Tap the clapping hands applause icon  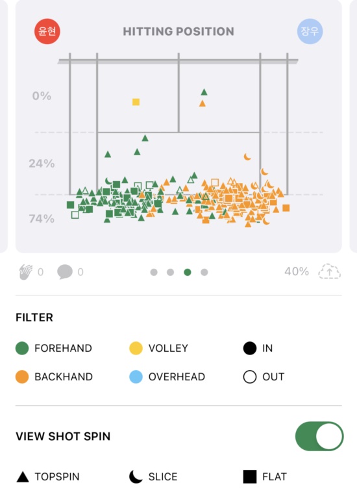[26, 272]
